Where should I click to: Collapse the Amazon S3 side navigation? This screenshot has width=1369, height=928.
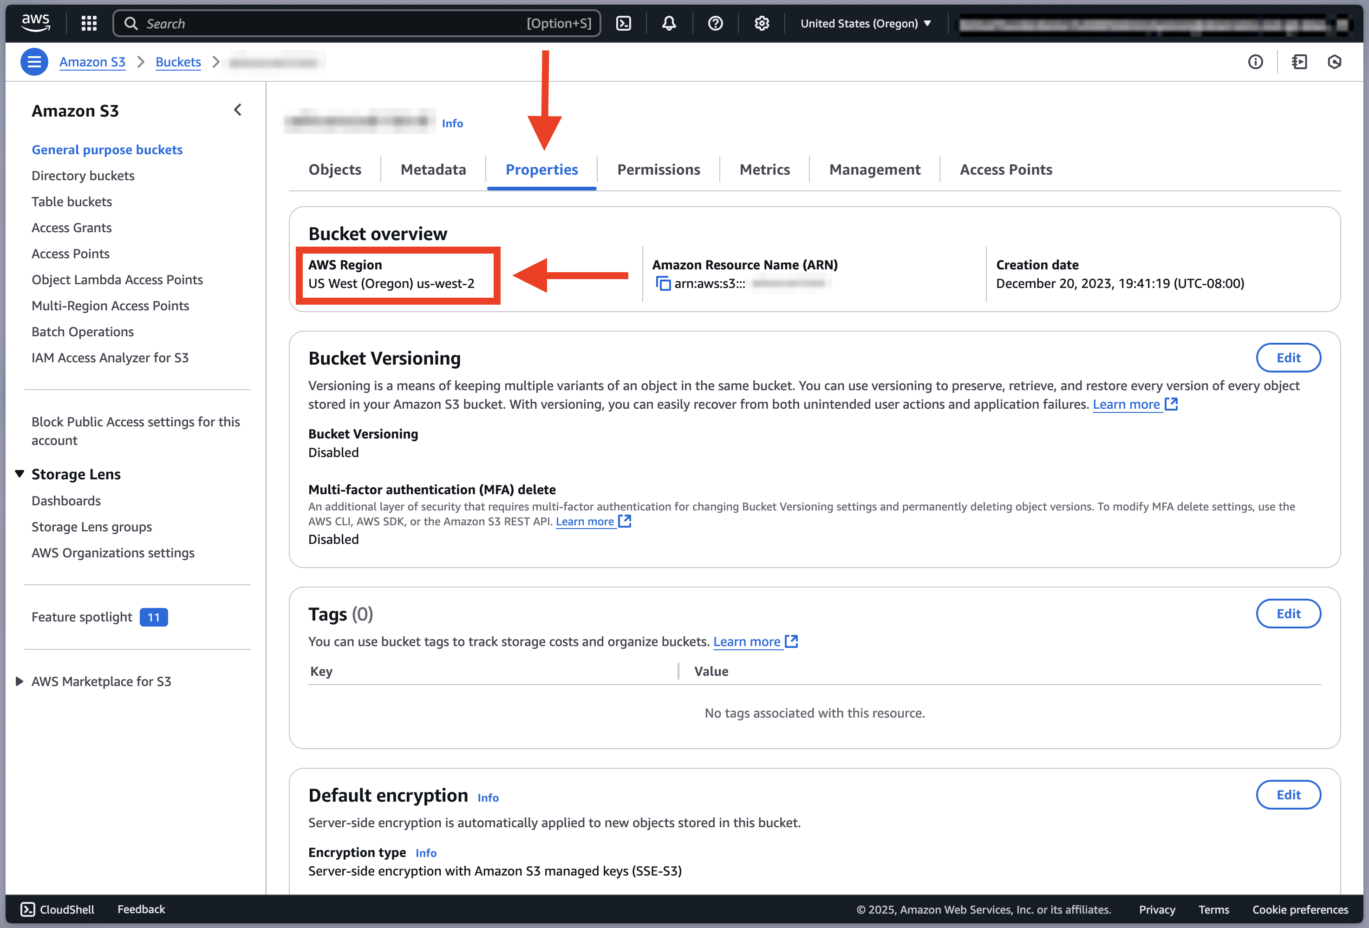[238, 110]
